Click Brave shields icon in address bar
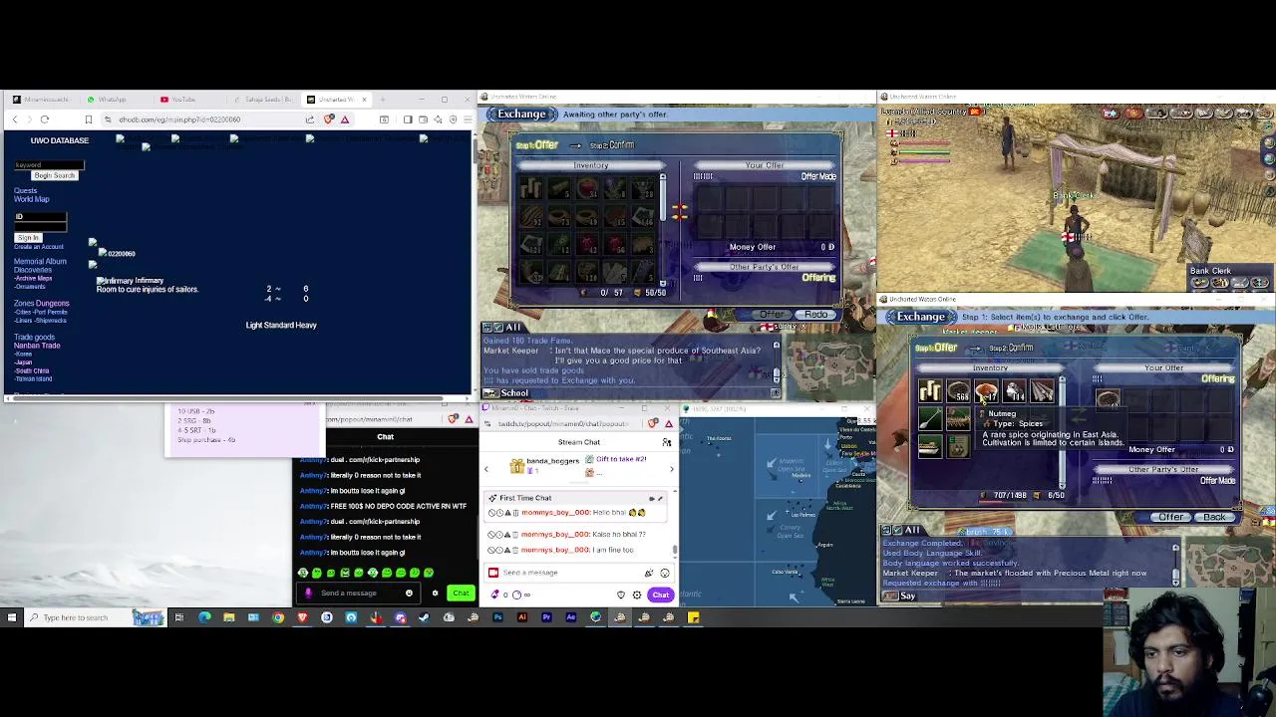The width and height of the screenshot is (1276, 717). point(329,119)
